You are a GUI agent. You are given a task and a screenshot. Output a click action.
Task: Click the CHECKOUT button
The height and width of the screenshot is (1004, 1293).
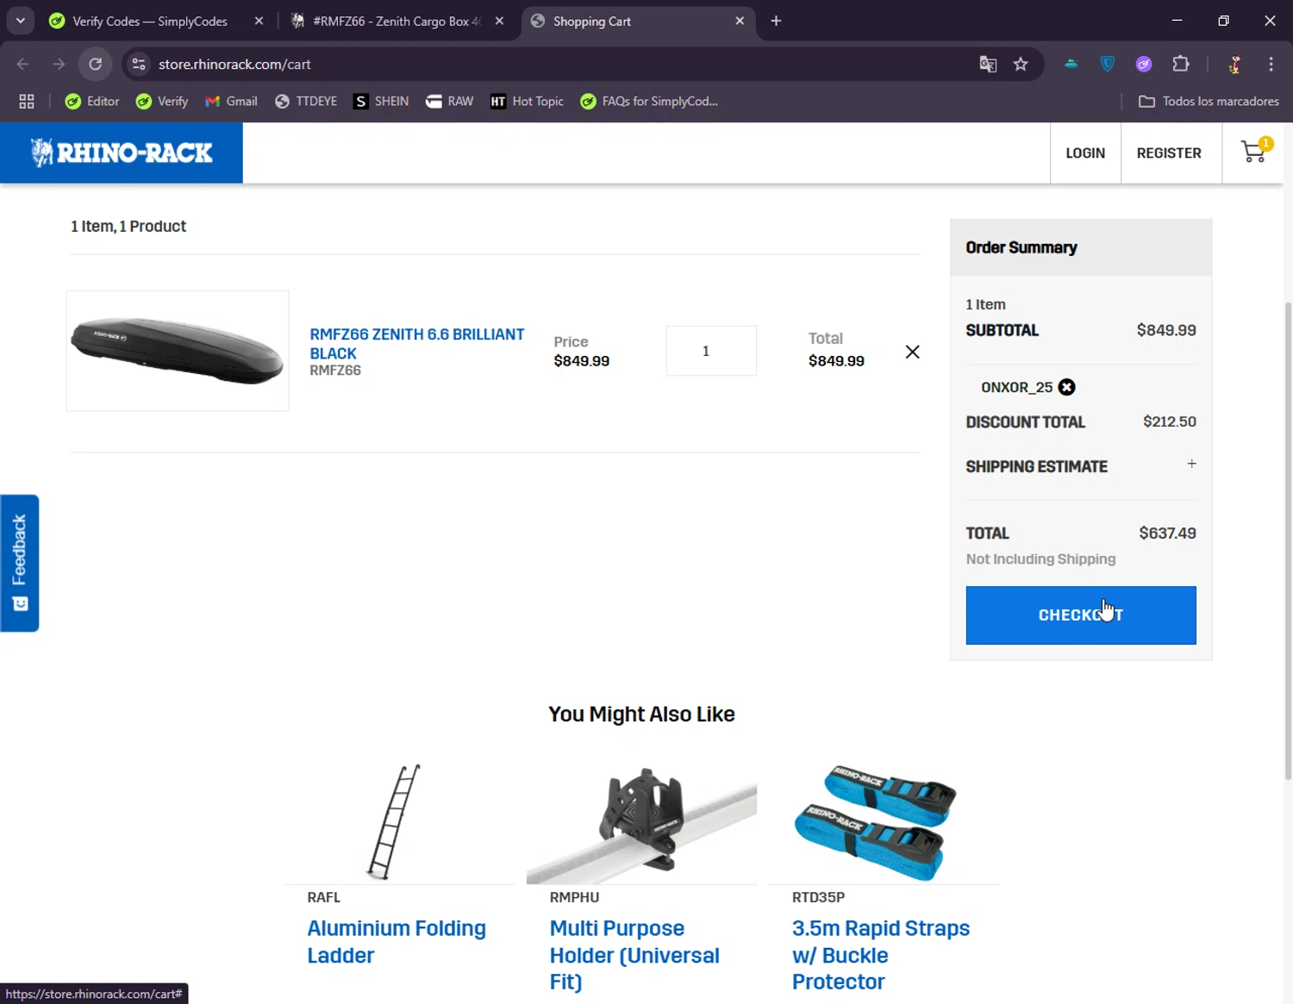(x=1081, y=615)
